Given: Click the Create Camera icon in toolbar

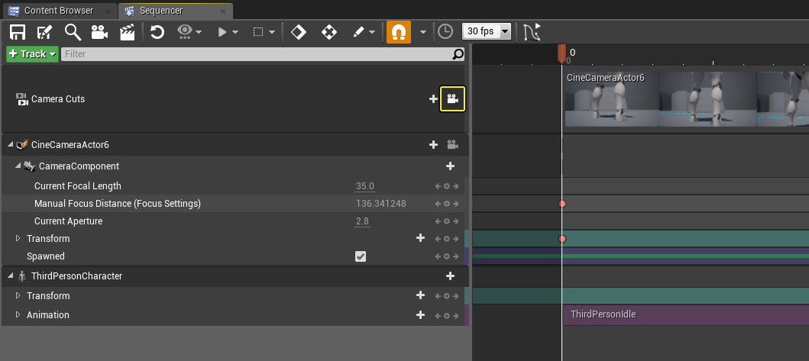Looking at the screenshot, I should click(x=99, y=32).
